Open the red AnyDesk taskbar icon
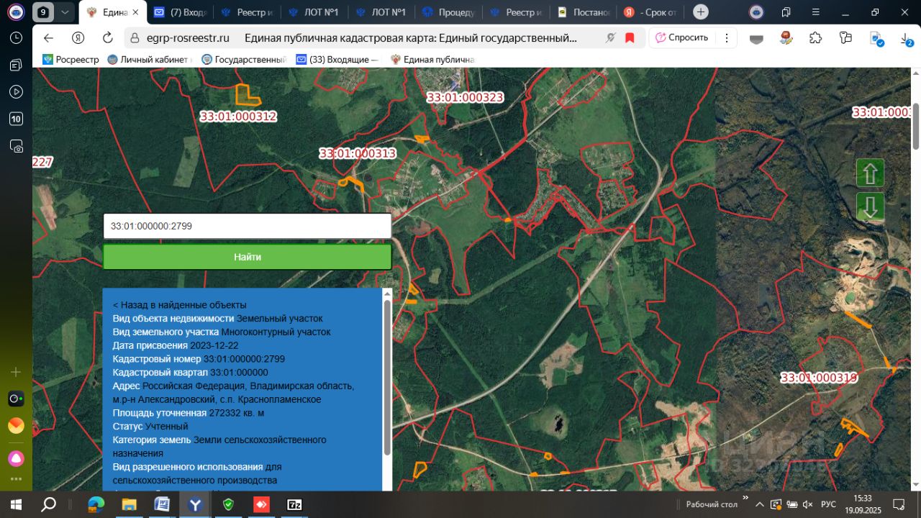This screenshot has height=518, width=921. pos(261,504)
